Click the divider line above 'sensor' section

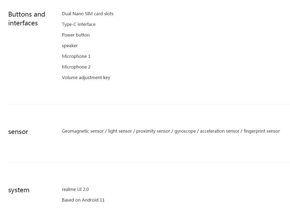(149, 104)
